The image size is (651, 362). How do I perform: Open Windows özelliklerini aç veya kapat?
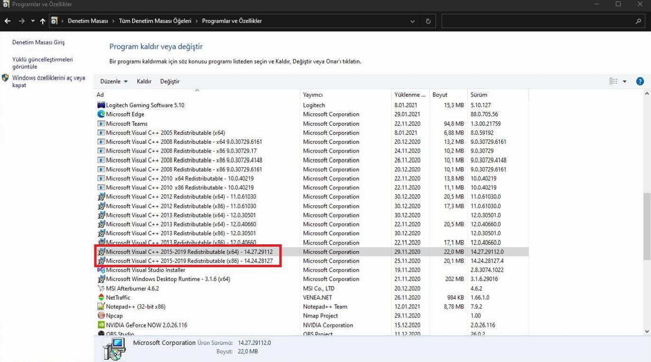tap(49, 82)
